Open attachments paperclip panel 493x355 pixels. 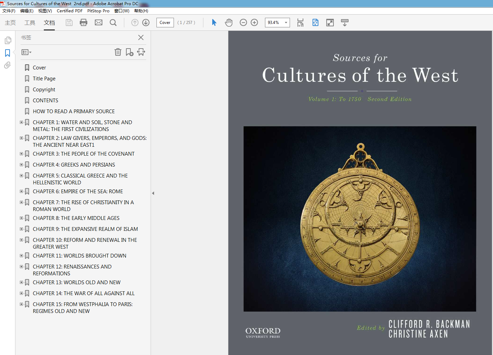8,65
